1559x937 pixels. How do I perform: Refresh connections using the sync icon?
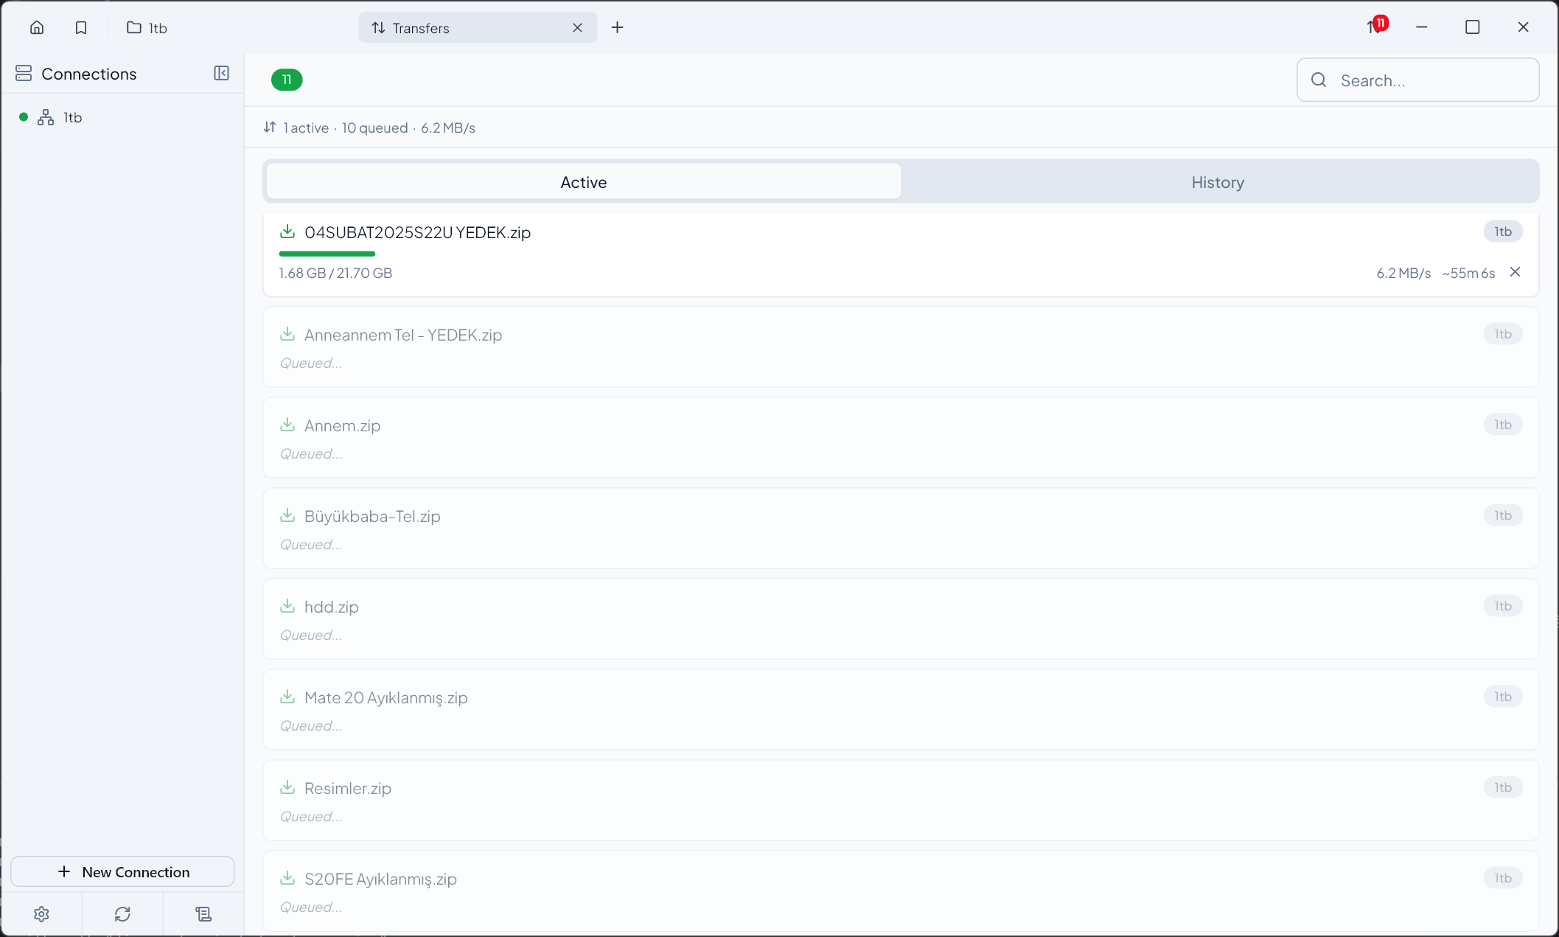[x=122, y=913]
